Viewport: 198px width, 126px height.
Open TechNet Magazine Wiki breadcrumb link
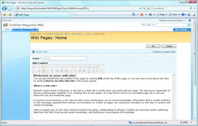[56, 34]
